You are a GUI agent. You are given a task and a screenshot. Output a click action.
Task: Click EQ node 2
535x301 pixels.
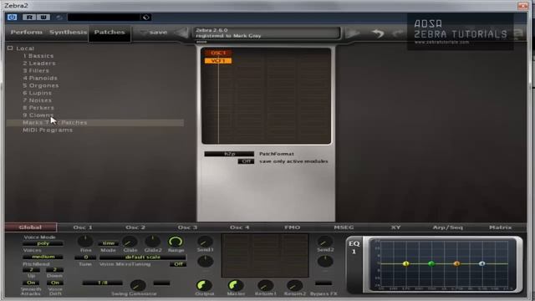pos(431,264)
